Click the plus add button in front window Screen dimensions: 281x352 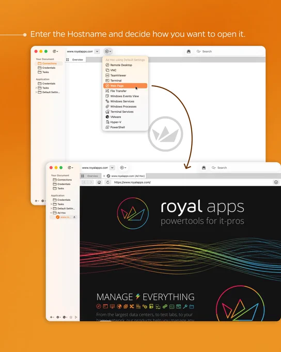point(52,317)
